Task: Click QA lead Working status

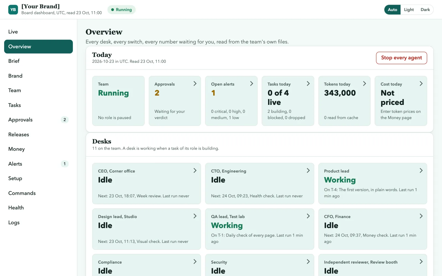Action: (227, 225)
